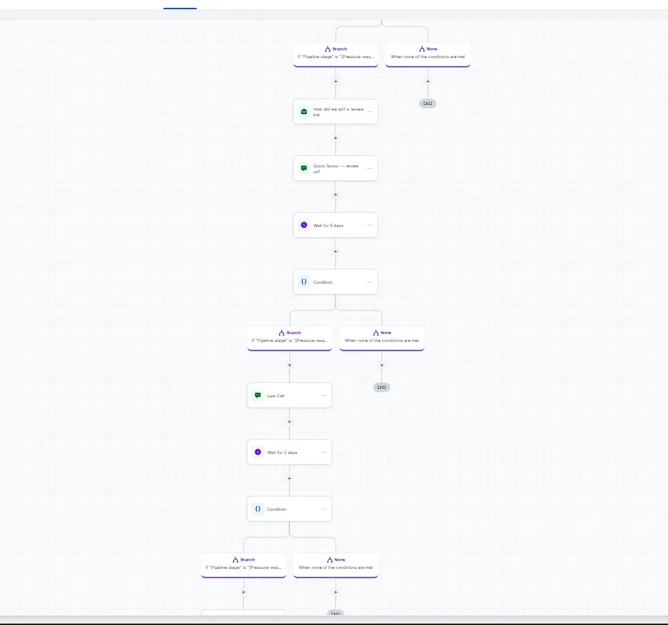The height and width of the screenshot is (625, 668).
Task: Open the 'How did we do?' email step
Action: [335, 111]
